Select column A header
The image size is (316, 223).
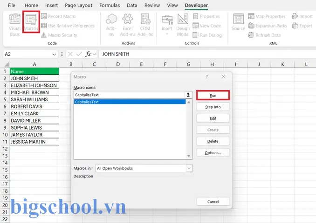click(x=34, y=64)
